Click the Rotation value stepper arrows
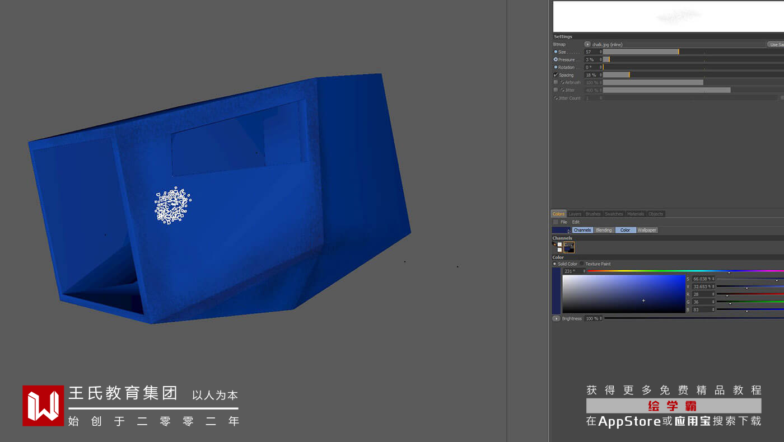This screenshot has width=784, height=442. pos(601,67)
